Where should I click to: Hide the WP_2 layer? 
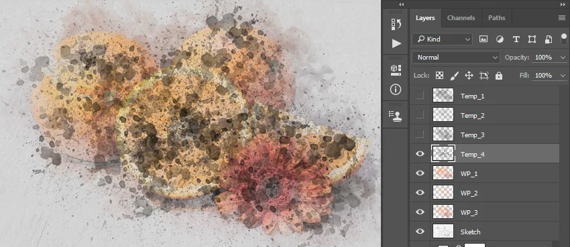point(420,192)
